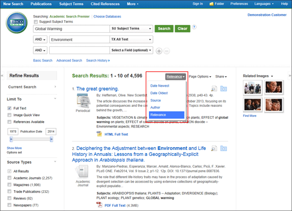Sort results by Source
292x211 pixels.
click(x=156, y=100)
